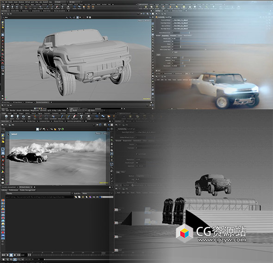This screenshot has width=273, height=263.
Task: Jump to first frame on timeline
Action: [x=3, y=255]
